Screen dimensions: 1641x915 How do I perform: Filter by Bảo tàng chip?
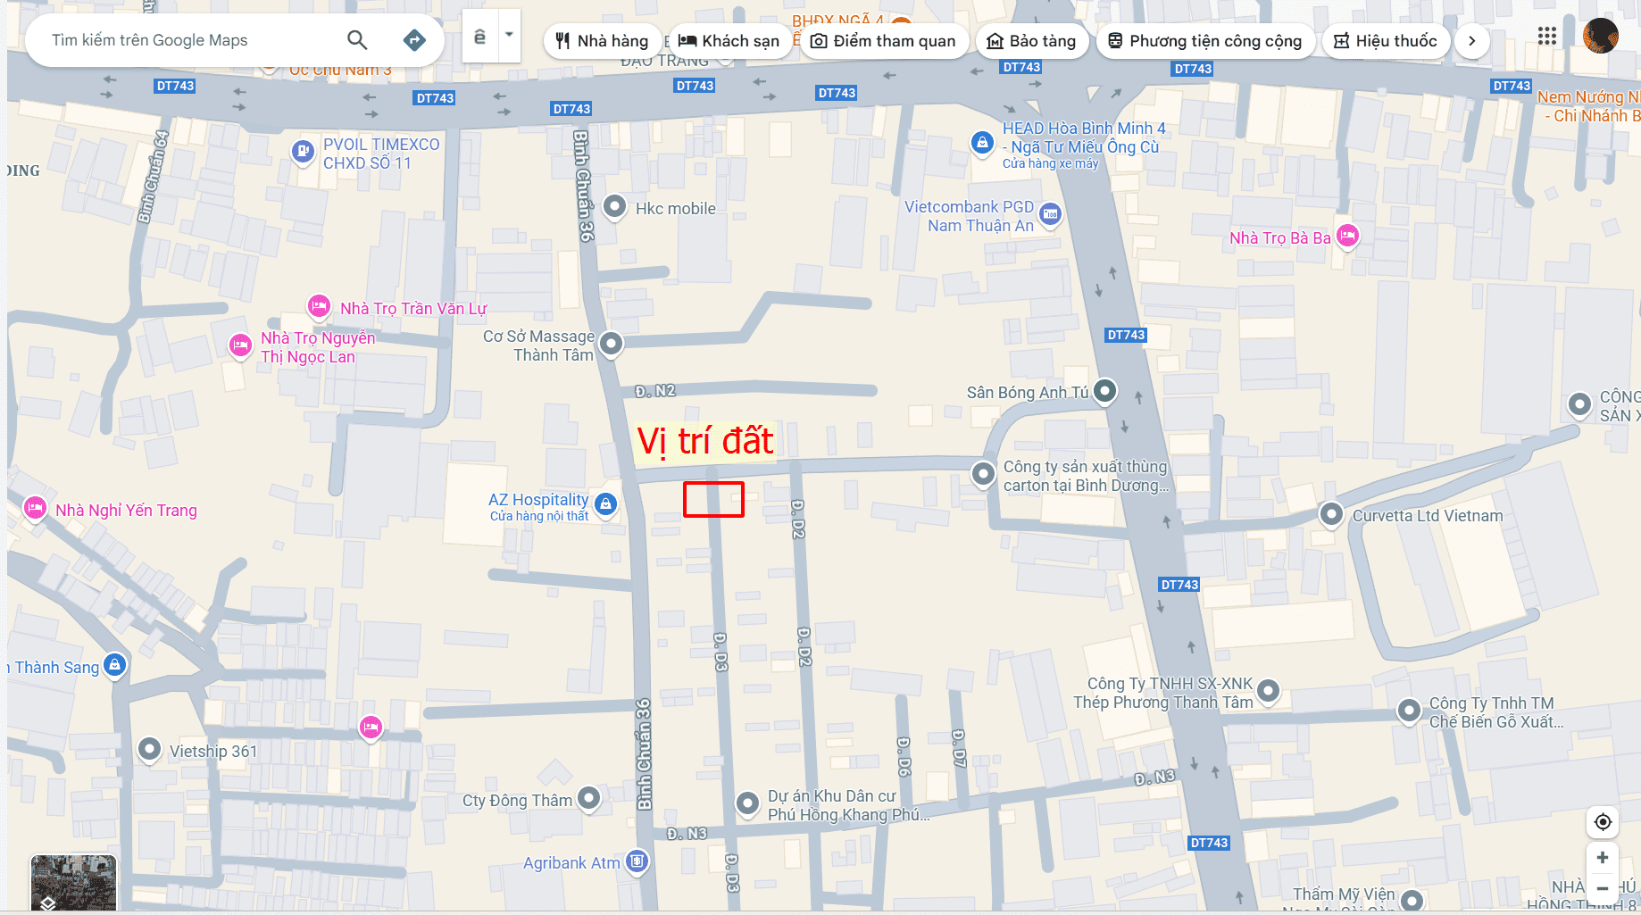(x=1031, y=41)
